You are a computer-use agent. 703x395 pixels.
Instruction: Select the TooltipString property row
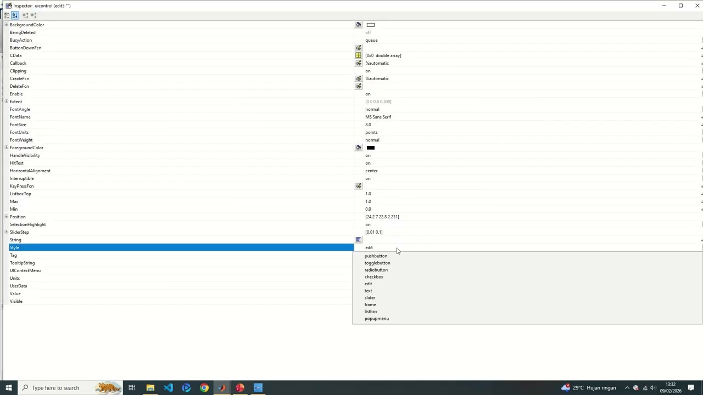click(181, 263)
